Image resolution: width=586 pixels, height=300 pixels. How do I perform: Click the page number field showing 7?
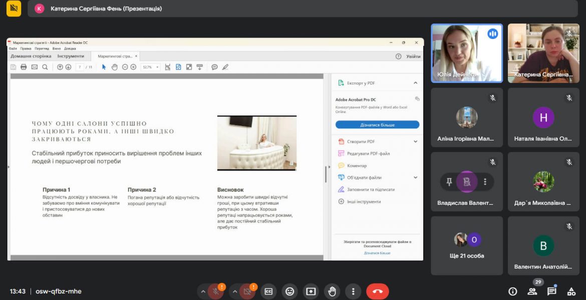click(80, 67)
